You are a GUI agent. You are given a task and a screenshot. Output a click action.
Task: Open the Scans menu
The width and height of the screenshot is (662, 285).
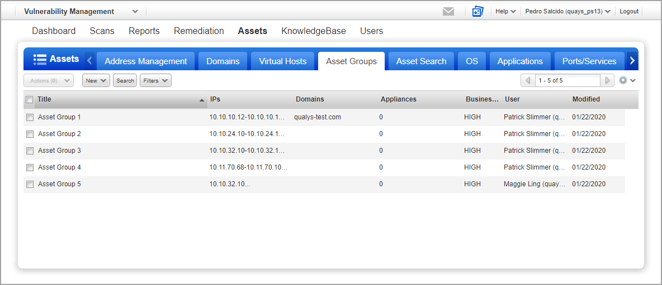tap(102, 31)
